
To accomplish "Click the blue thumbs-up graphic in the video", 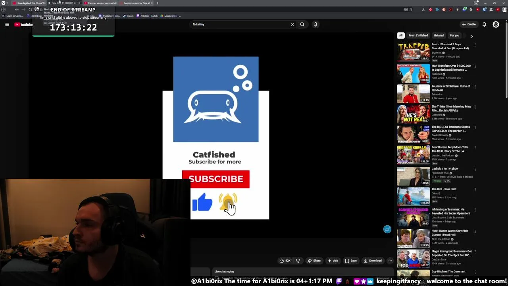I will pos(203,202).
